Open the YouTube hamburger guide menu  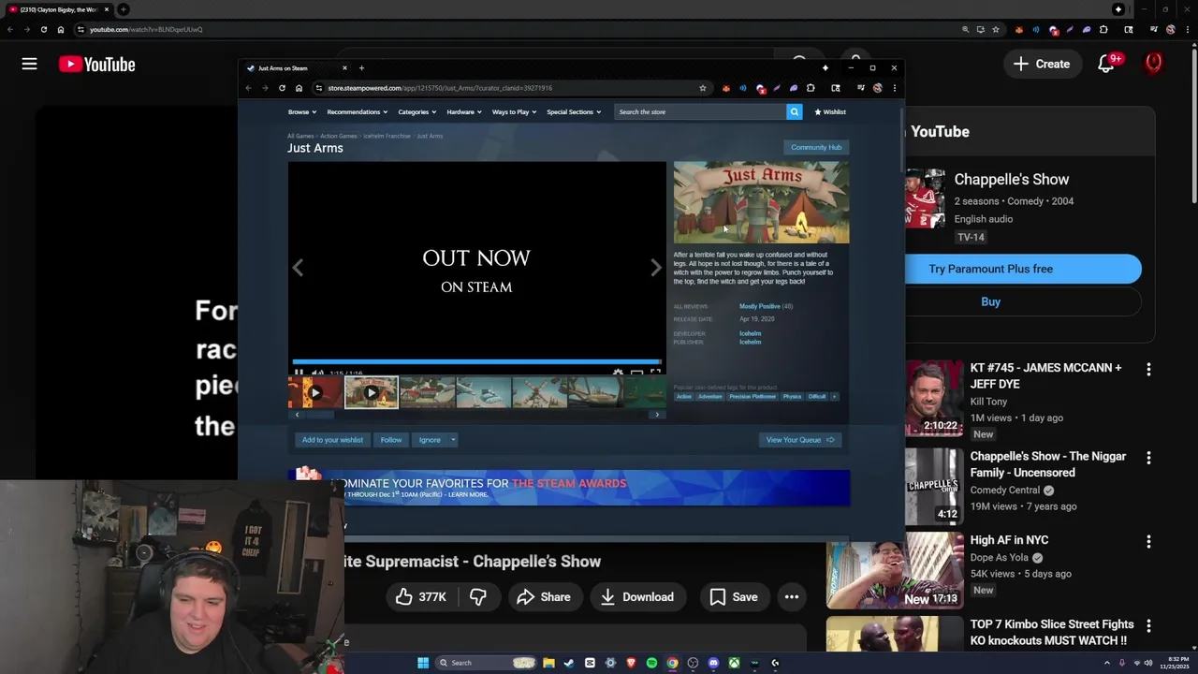coord(29,64)
